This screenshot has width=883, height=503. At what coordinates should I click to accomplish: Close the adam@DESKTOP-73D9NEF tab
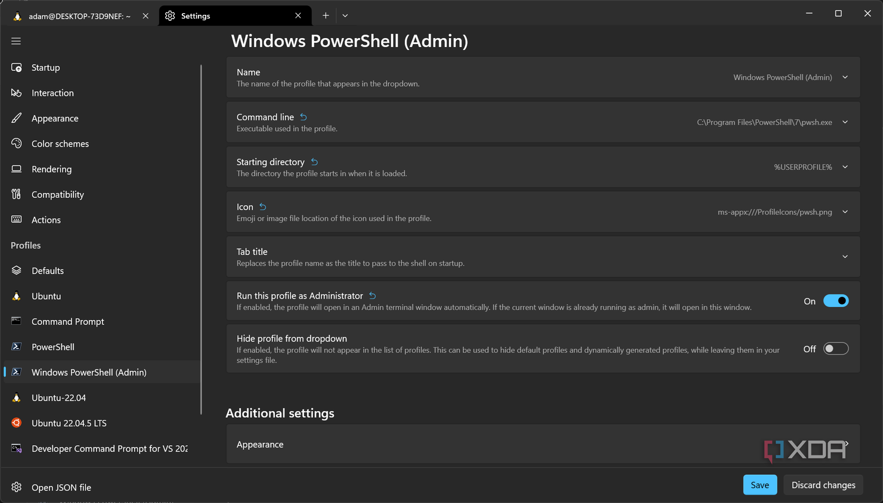(x=145, y=16)
